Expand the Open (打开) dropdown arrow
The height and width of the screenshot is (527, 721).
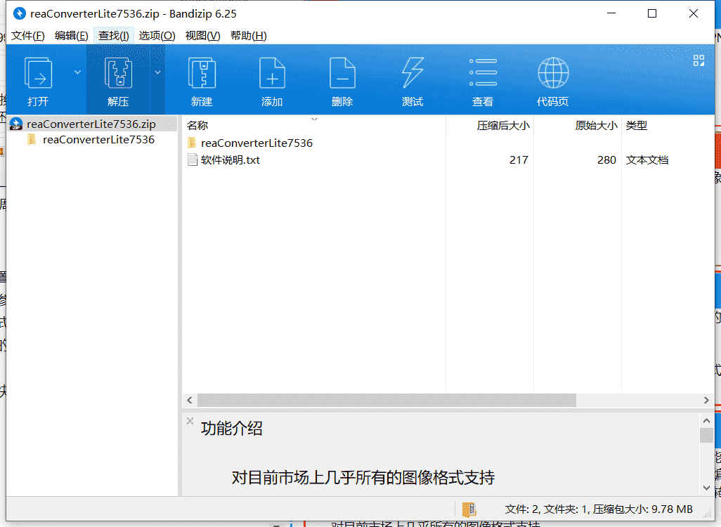pos(78,72)
